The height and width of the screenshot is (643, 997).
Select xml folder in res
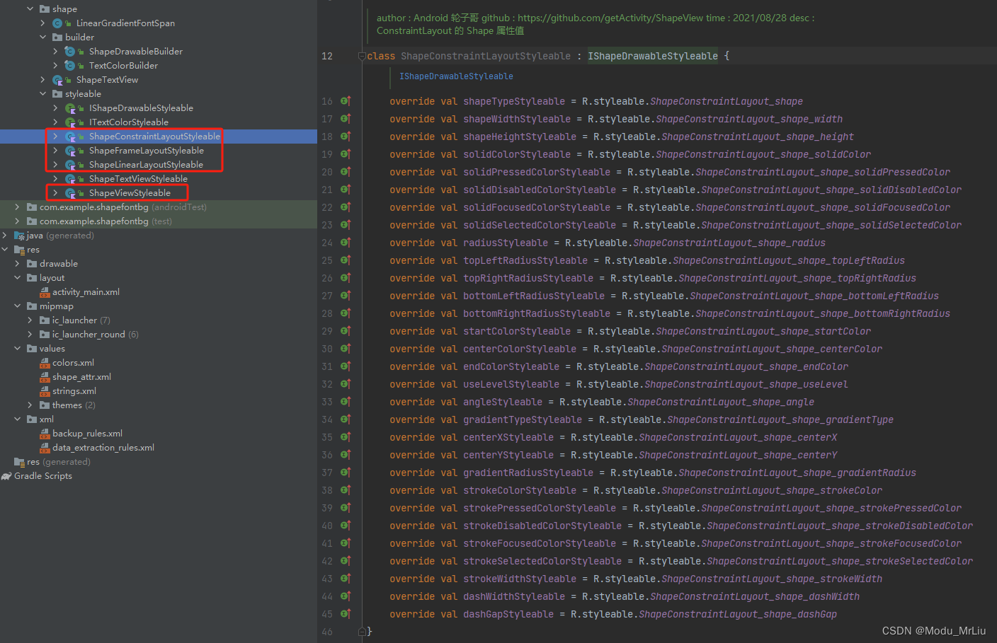pyautogui.click(x=47, y=419)
